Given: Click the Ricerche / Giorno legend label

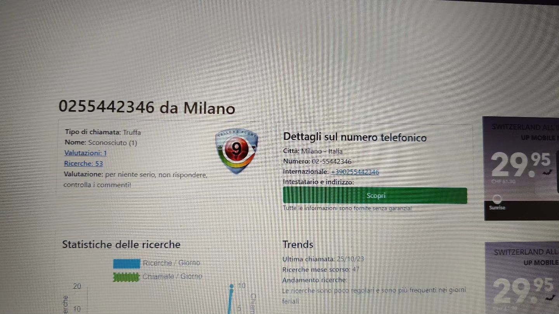Looking at the screenshot, I should [x=171, y=263].
